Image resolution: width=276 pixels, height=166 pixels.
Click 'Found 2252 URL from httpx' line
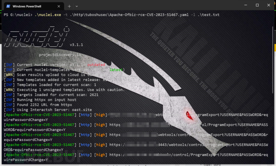[38, 105]
